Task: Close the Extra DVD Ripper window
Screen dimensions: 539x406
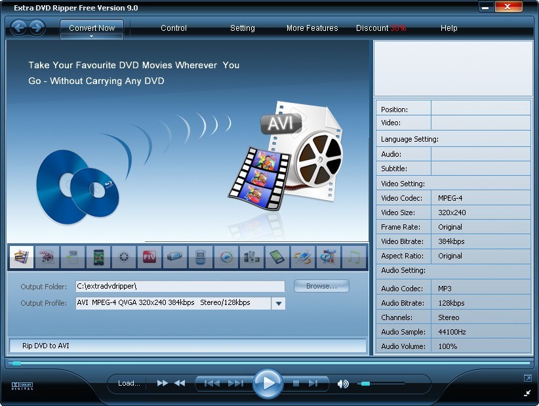Action: pos(508,7)
